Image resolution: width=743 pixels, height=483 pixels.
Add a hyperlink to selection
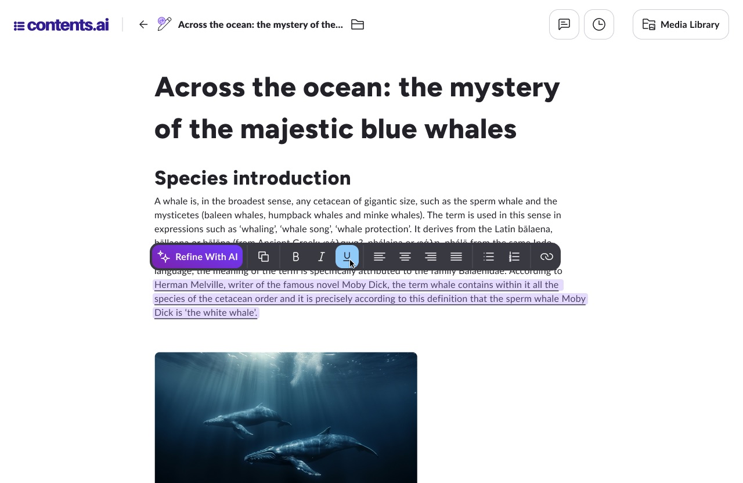(x=547, y=257)
